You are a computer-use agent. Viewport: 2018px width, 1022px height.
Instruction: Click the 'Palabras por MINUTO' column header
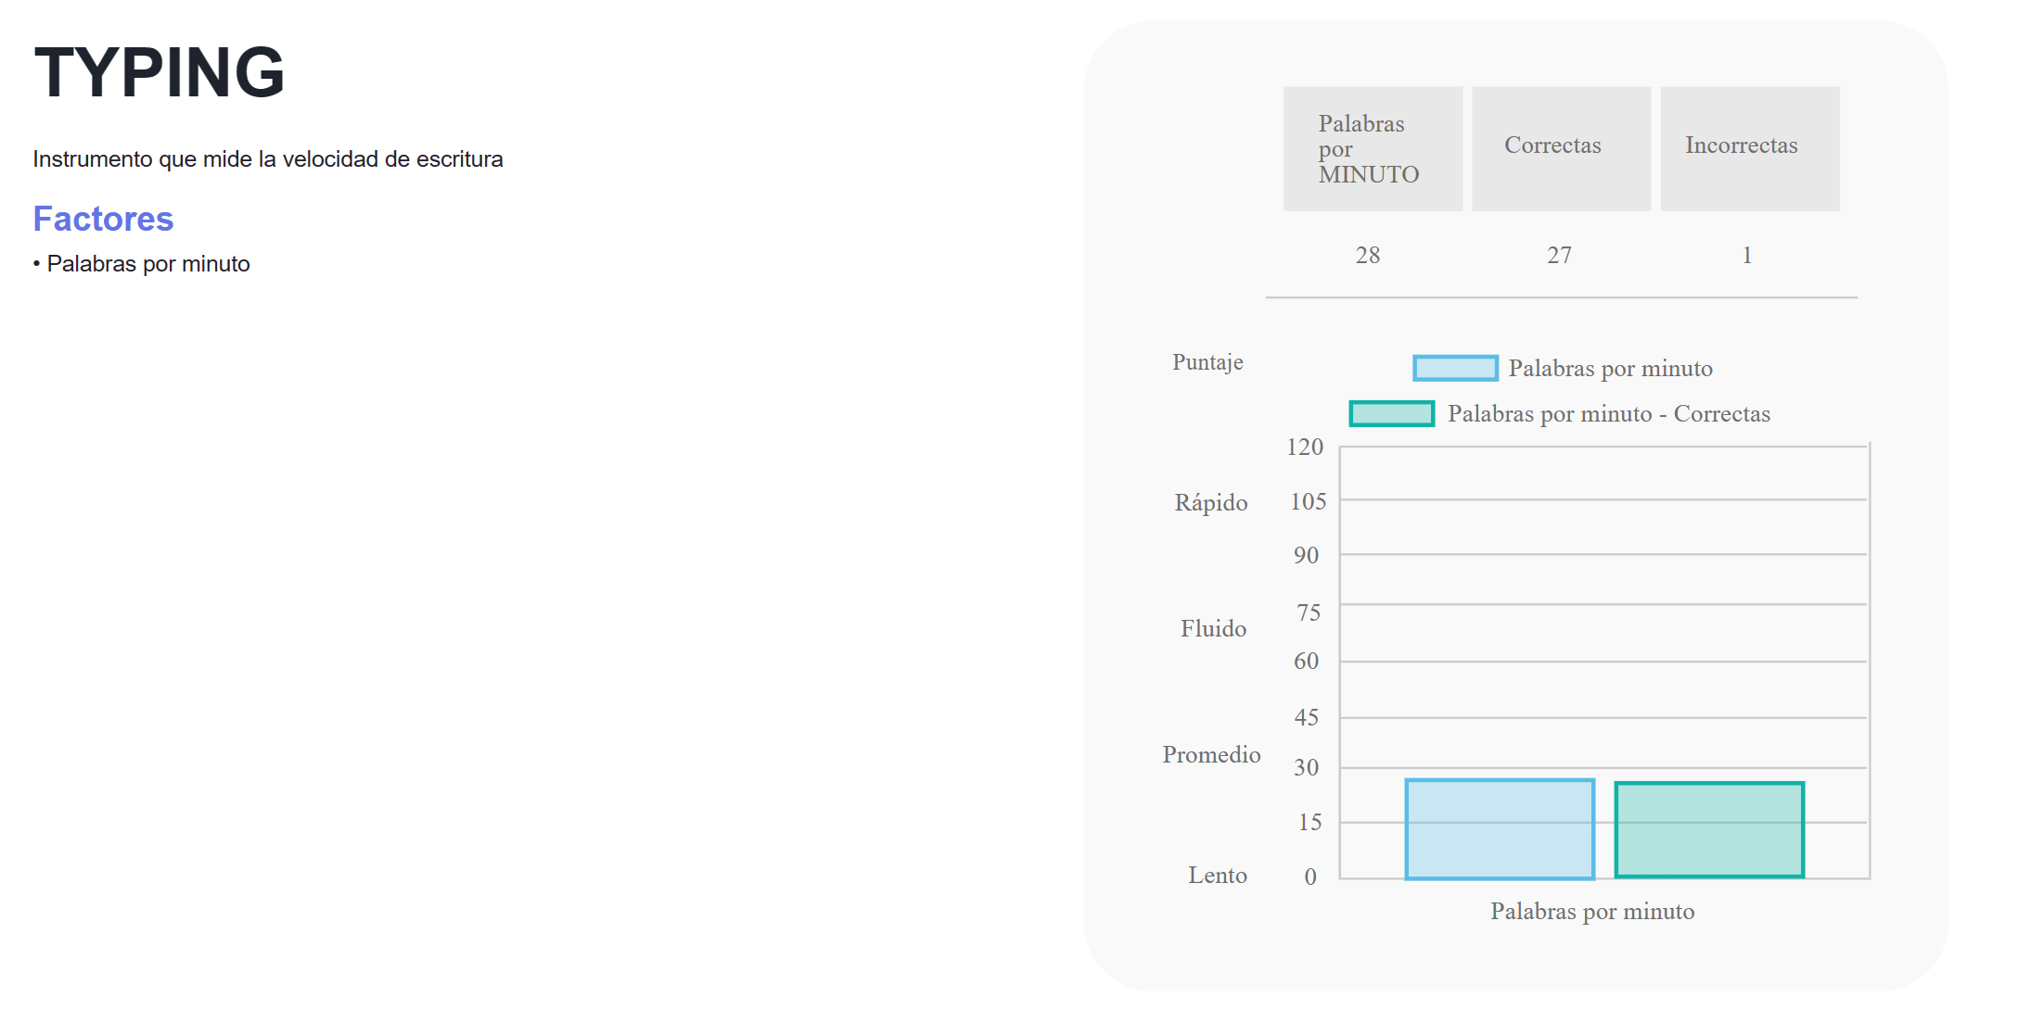pos(1372,149)
